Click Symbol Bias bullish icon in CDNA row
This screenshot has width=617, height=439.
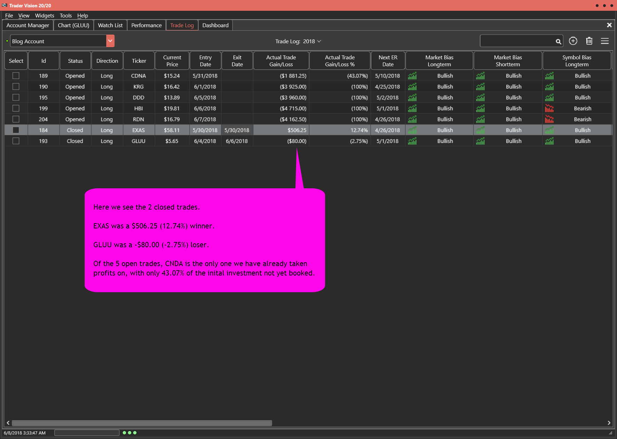[x=549, y=76]
